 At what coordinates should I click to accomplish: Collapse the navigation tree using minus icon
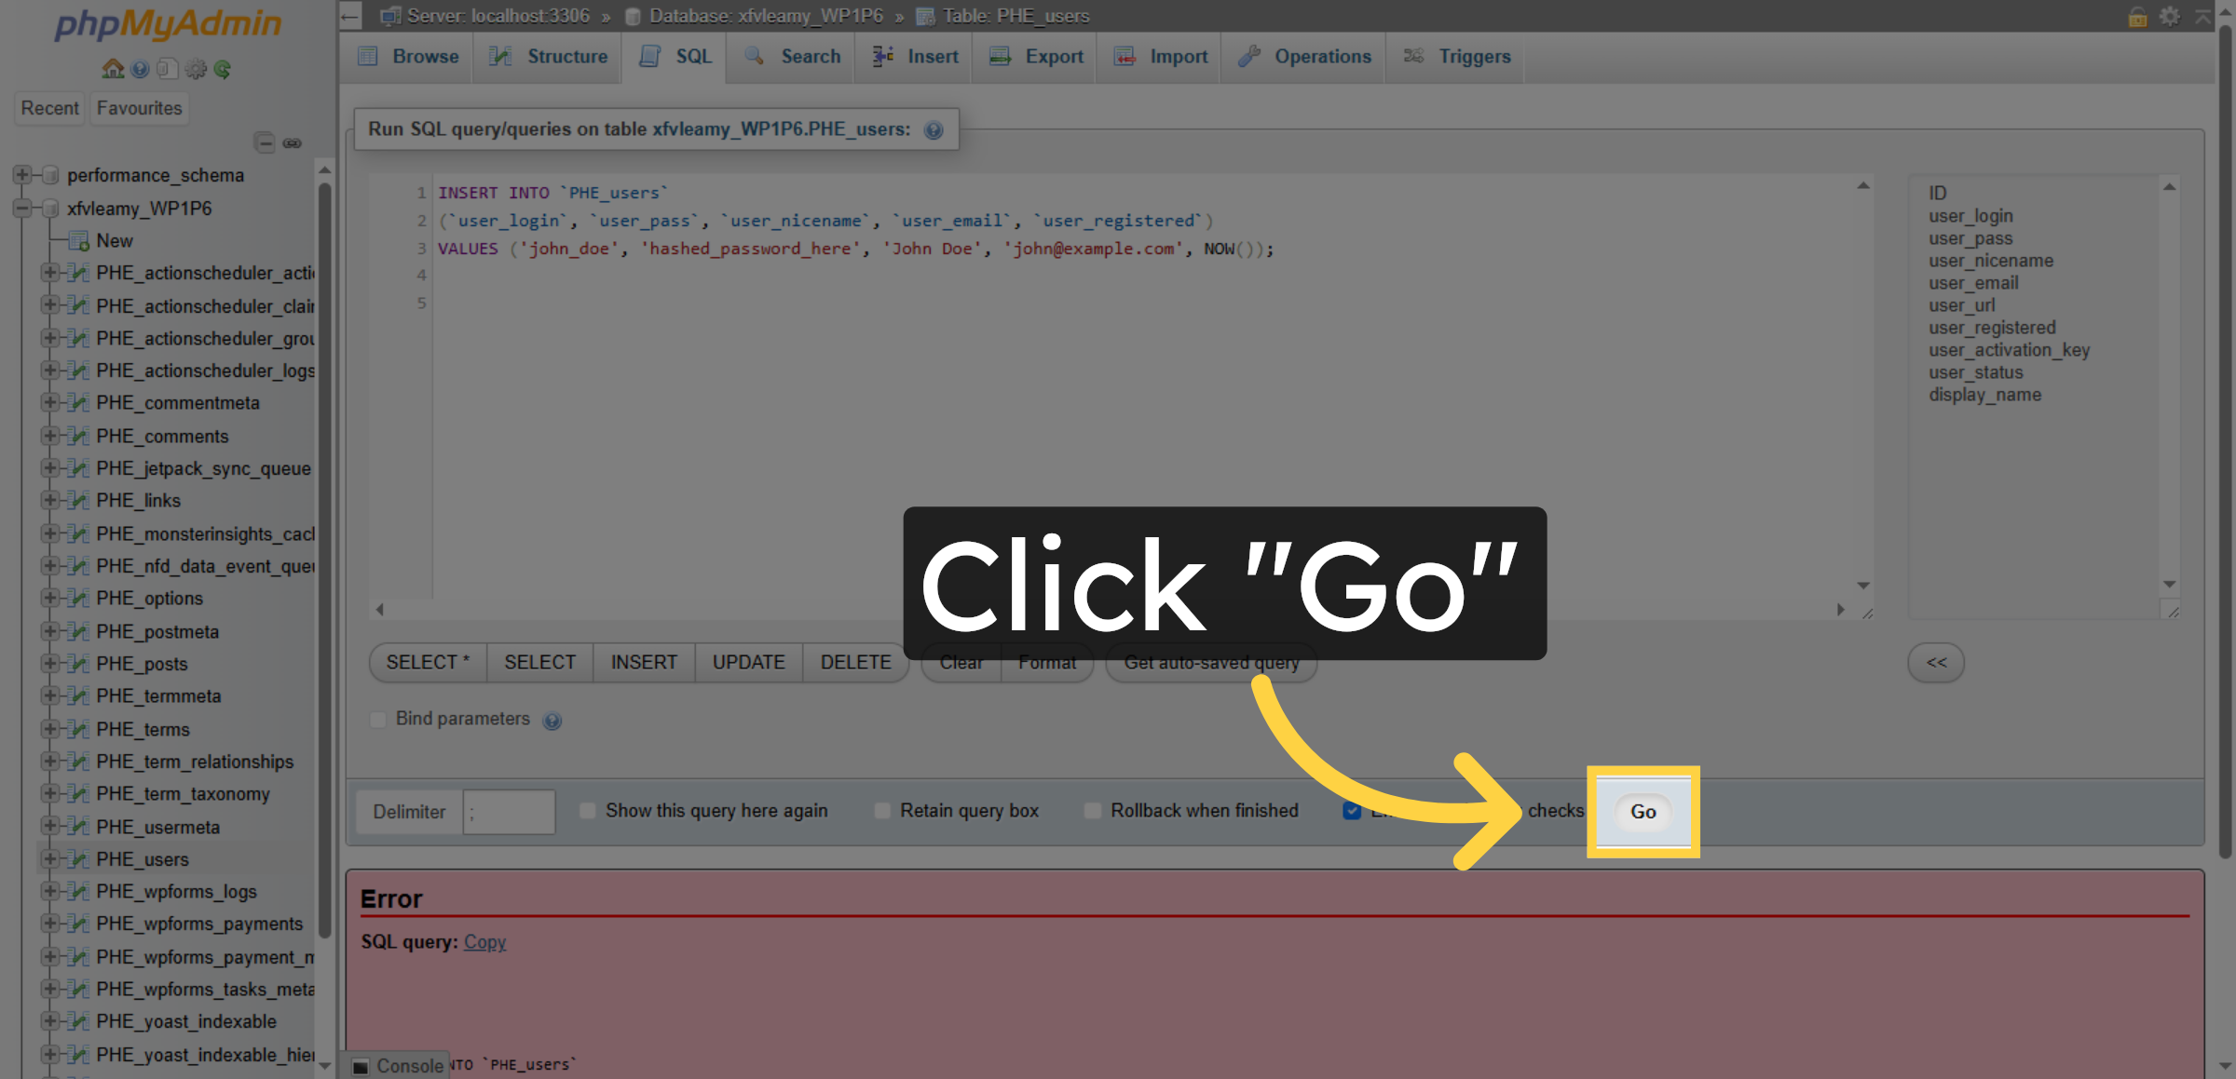(x=265, y=142)
